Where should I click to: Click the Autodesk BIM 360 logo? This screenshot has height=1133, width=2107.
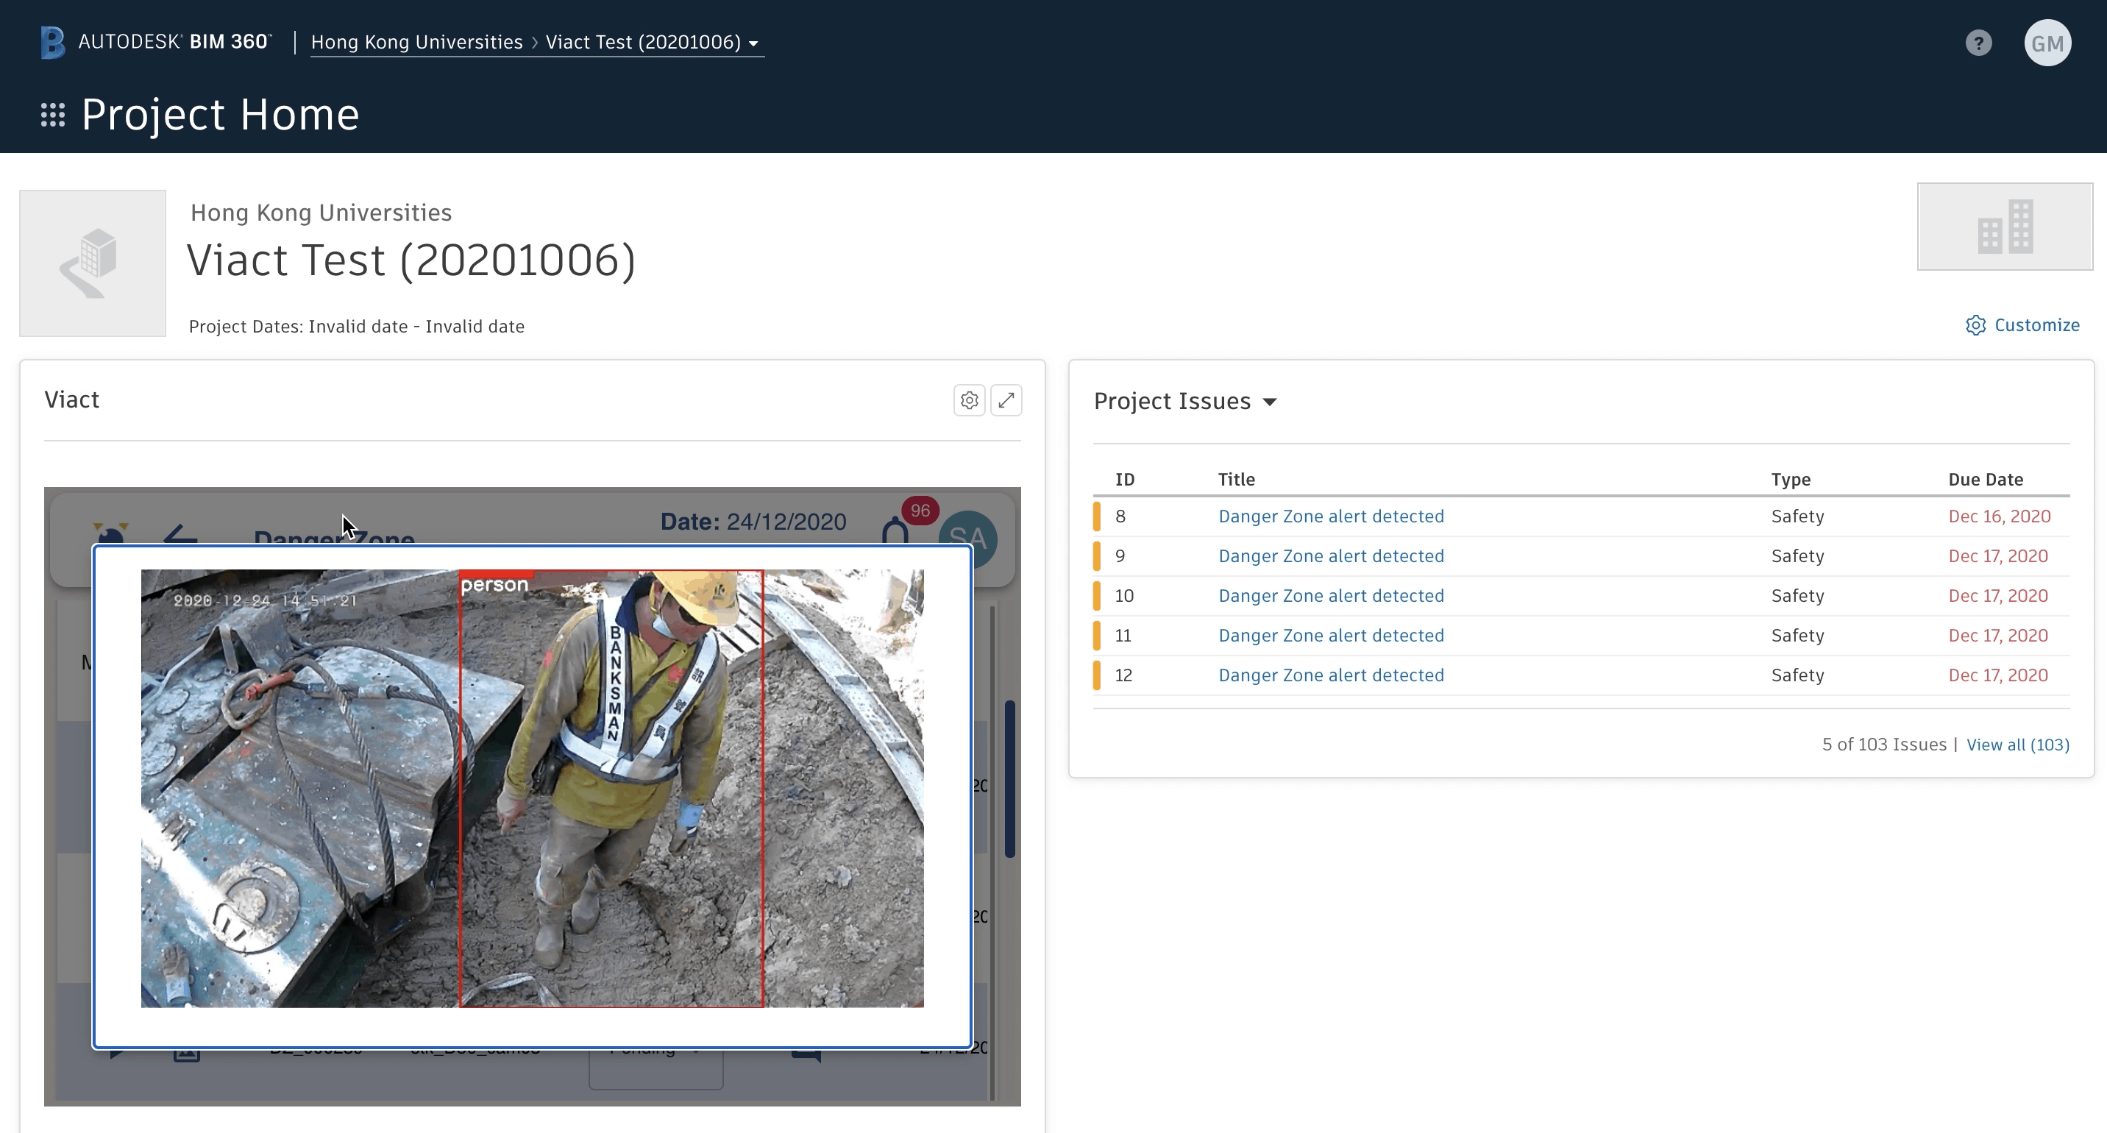[155, 42]
